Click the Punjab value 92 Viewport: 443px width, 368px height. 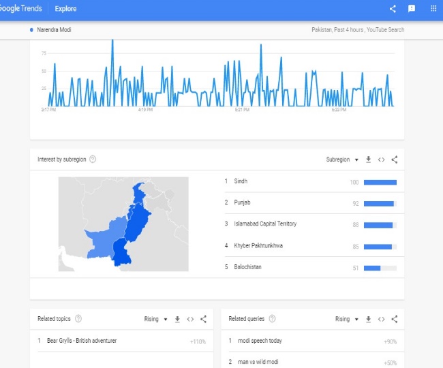pyautogui.click(x=356, y=204)
